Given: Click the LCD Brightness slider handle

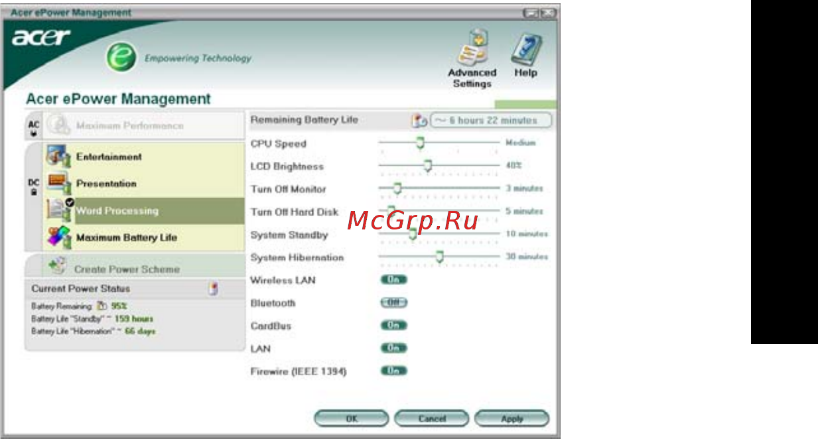Looking at the screenshot, I should (x=428, y=165).
